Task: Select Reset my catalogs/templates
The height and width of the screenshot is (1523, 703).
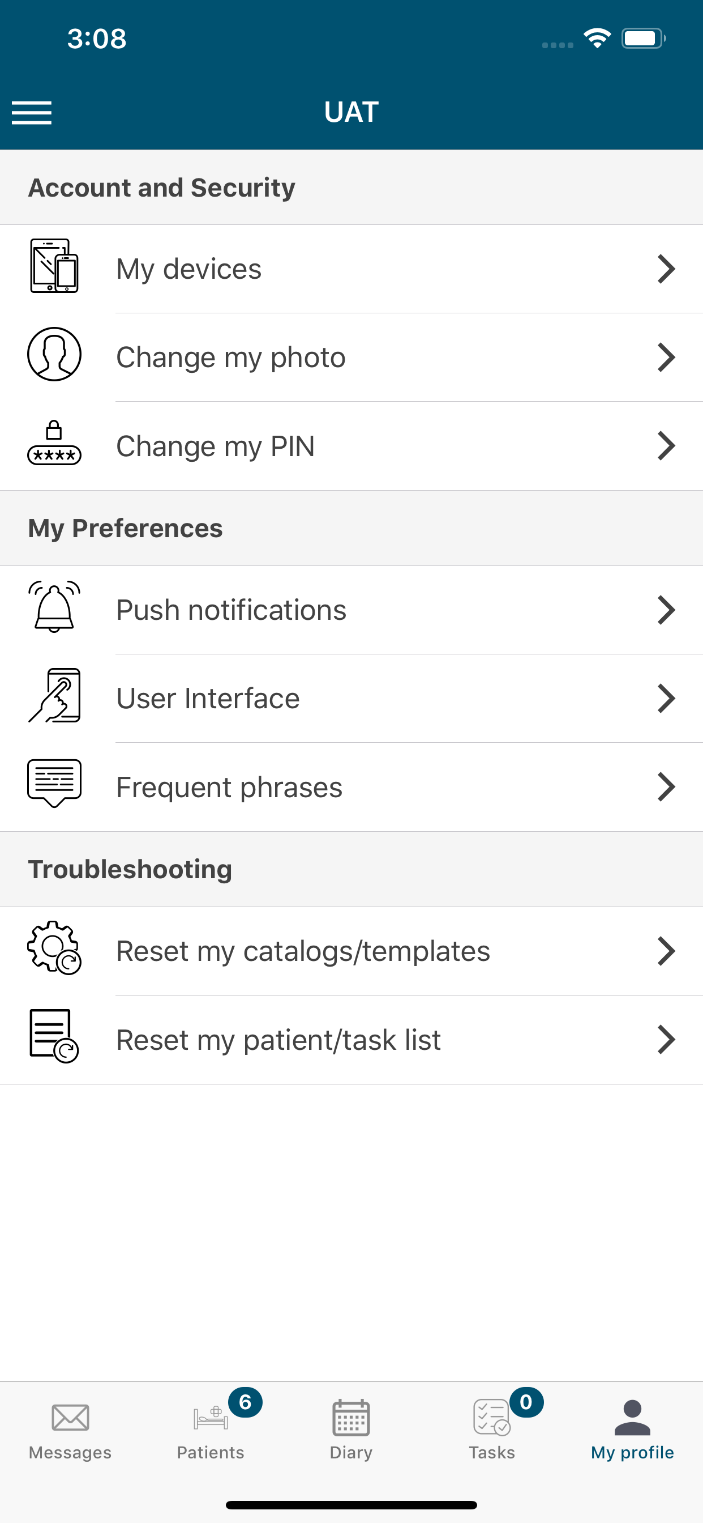Action: pyautogui.click(x=351, y=951)
